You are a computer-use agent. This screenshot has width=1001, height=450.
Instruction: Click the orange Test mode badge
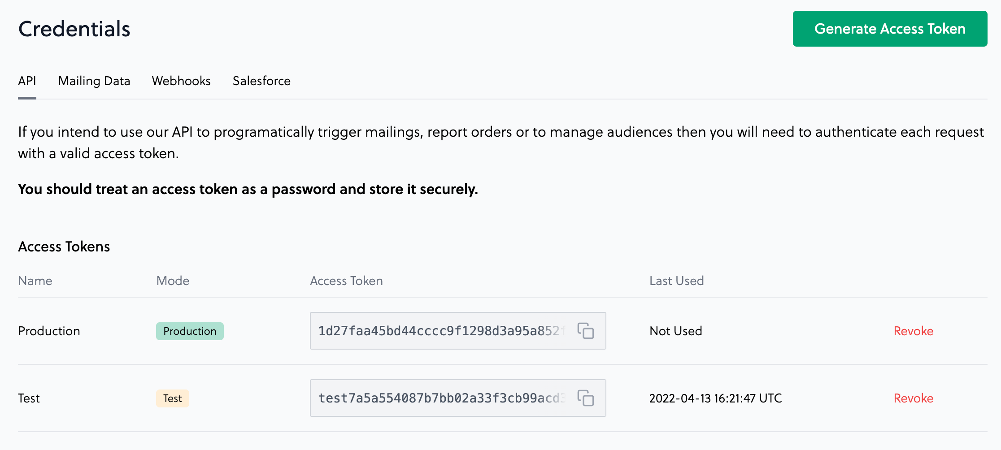[172, 398]
